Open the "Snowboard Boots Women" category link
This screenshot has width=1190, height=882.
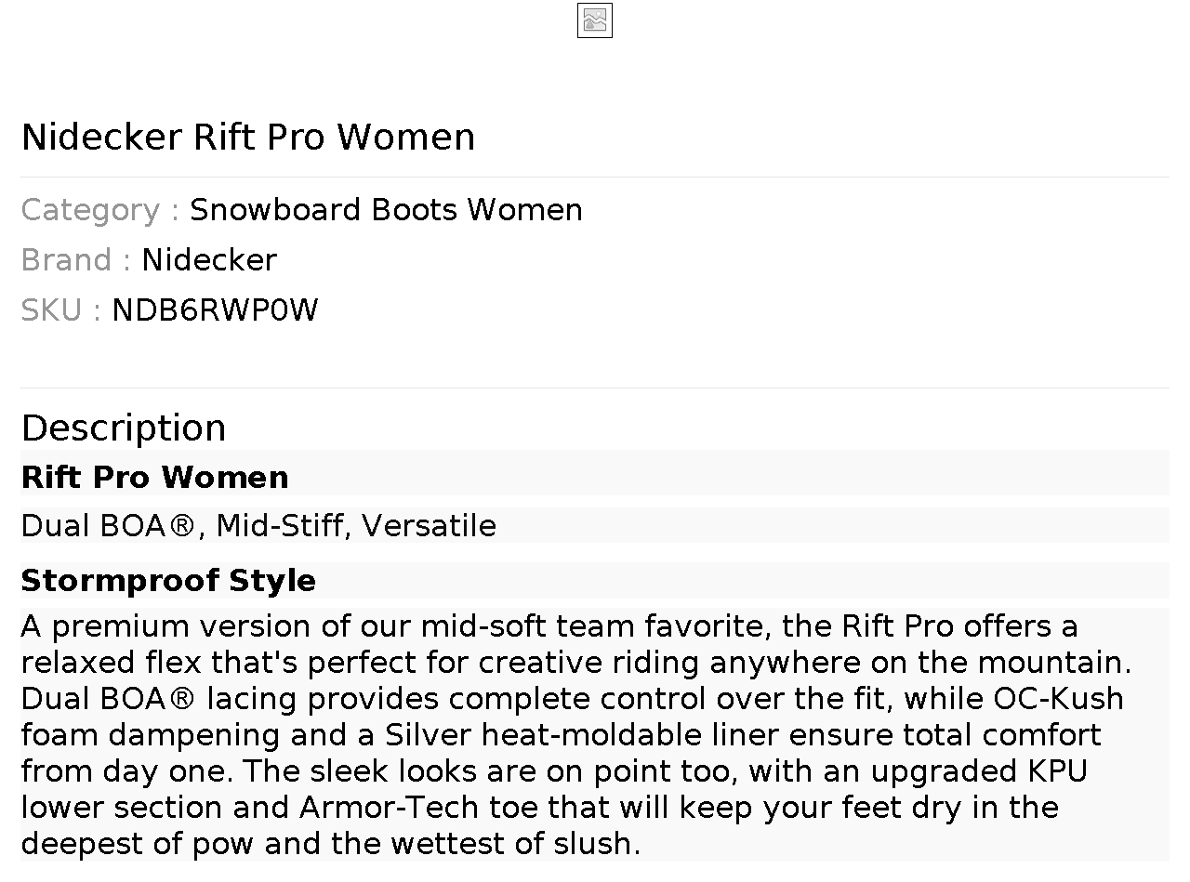(x=386, y=210)
